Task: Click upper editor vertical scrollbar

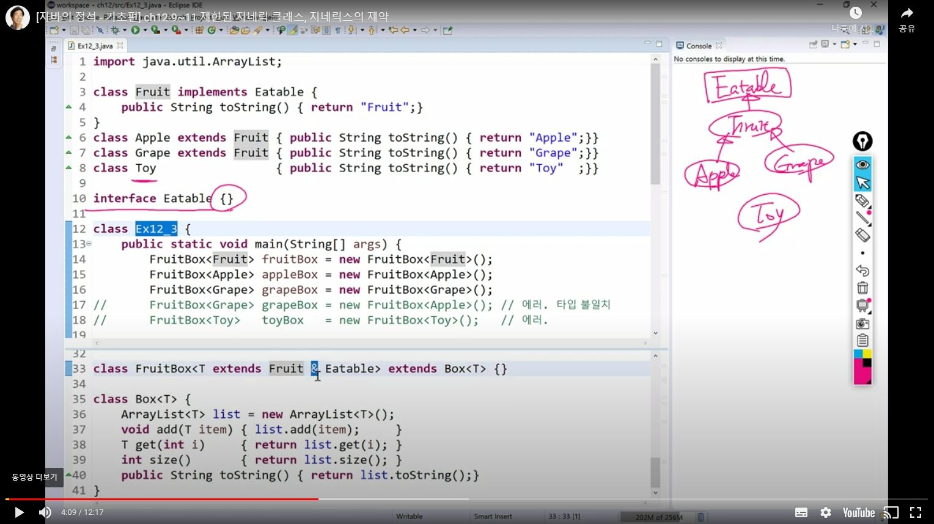Action: click(655, 125)
